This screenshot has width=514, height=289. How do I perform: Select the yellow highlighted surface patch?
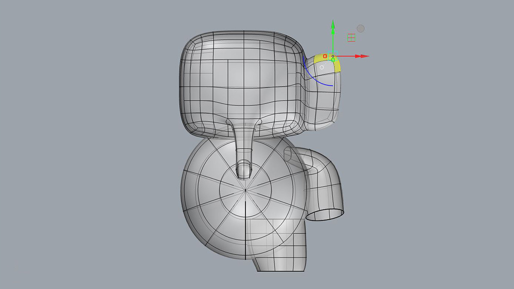(338, 64)
